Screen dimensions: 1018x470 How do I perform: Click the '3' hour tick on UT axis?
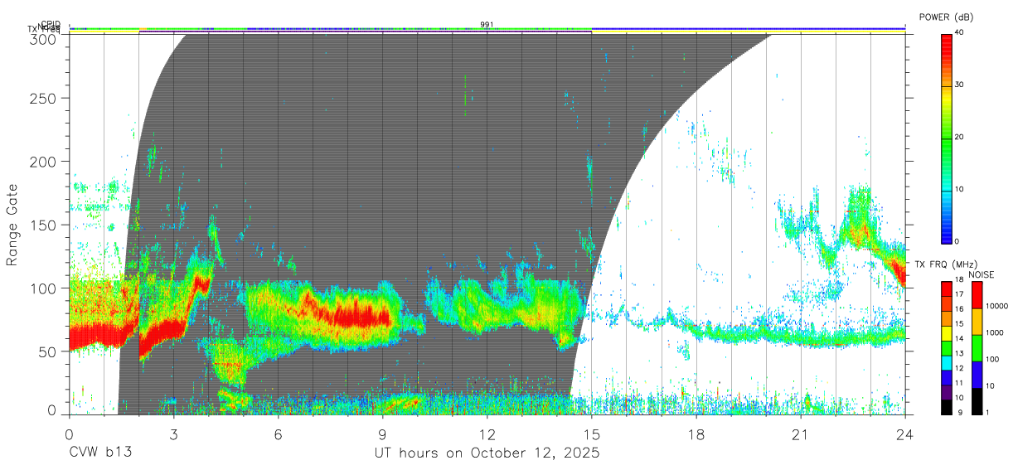point(173,434)
